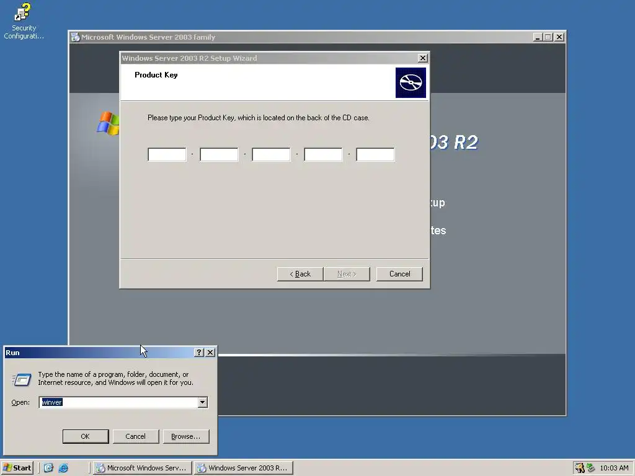Switch to Windows Server 2003 R... taskbar button
This screenshot has width=635, height=476.
click(x=243, y=468)
